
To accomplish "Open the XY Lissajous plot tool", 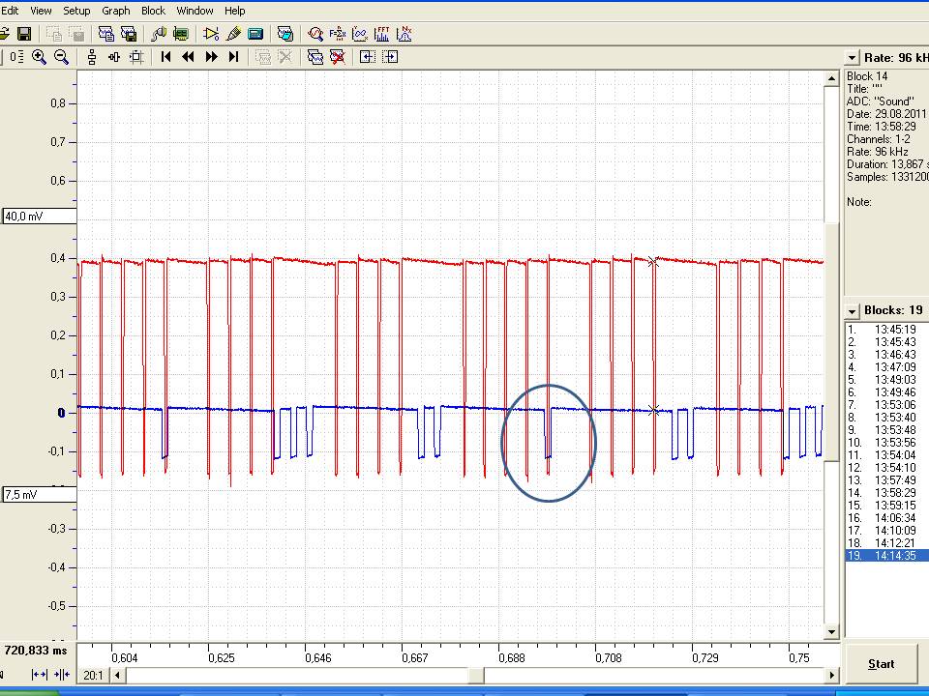I will [x=360, y=34].
